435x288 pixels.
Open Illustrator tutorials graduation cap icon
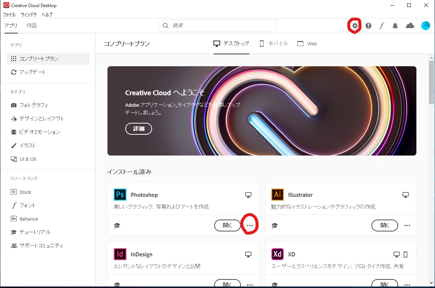[275, 225]
